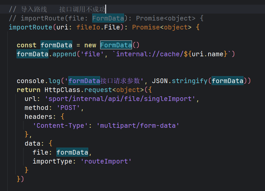
Task: Click the HttpClass identifier
Action: coord(62,90)
